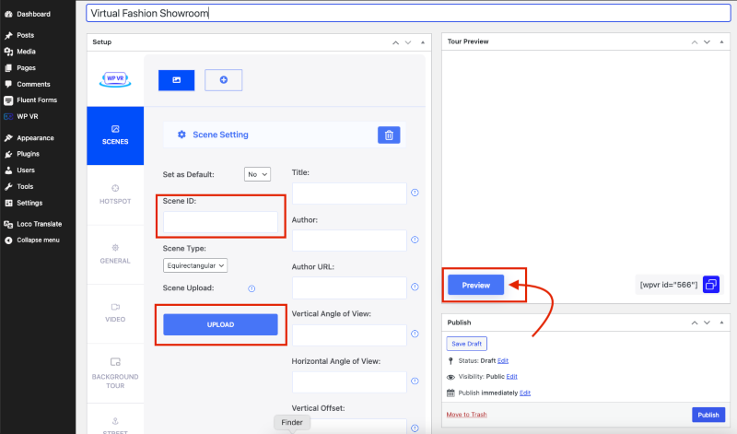Select the first scene image tab
The width and height of the screenshot is (737, 434).
coord(176,80)
